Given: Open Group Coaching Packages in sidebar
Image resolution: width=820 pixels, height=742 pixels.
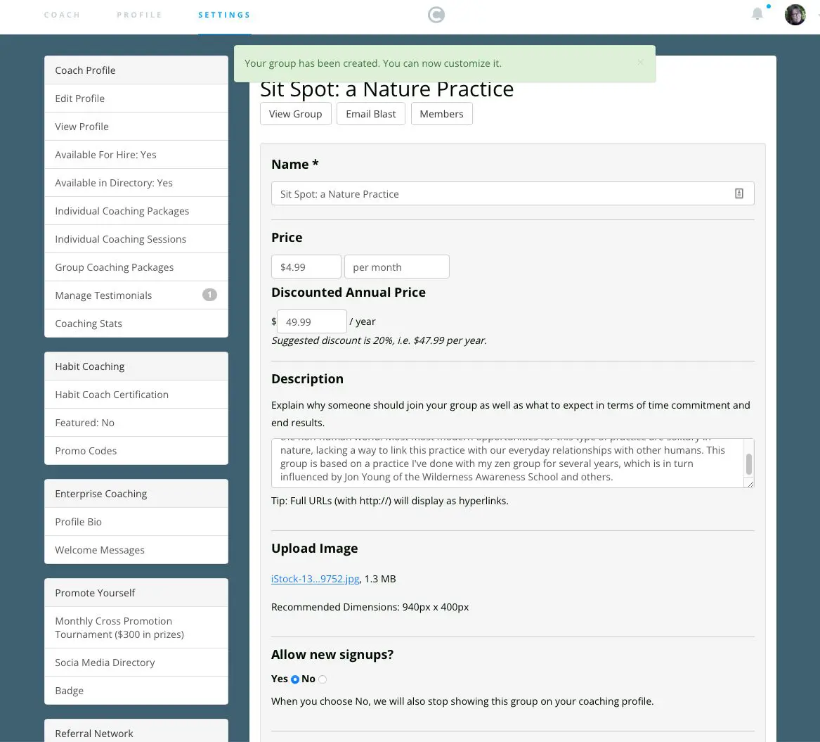Looking at the screenshot, I should (136, 267).
